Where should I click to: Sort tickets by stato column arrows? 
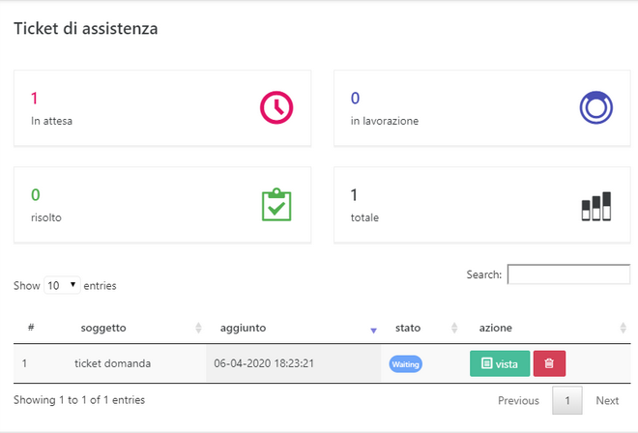tap(454, 329)
